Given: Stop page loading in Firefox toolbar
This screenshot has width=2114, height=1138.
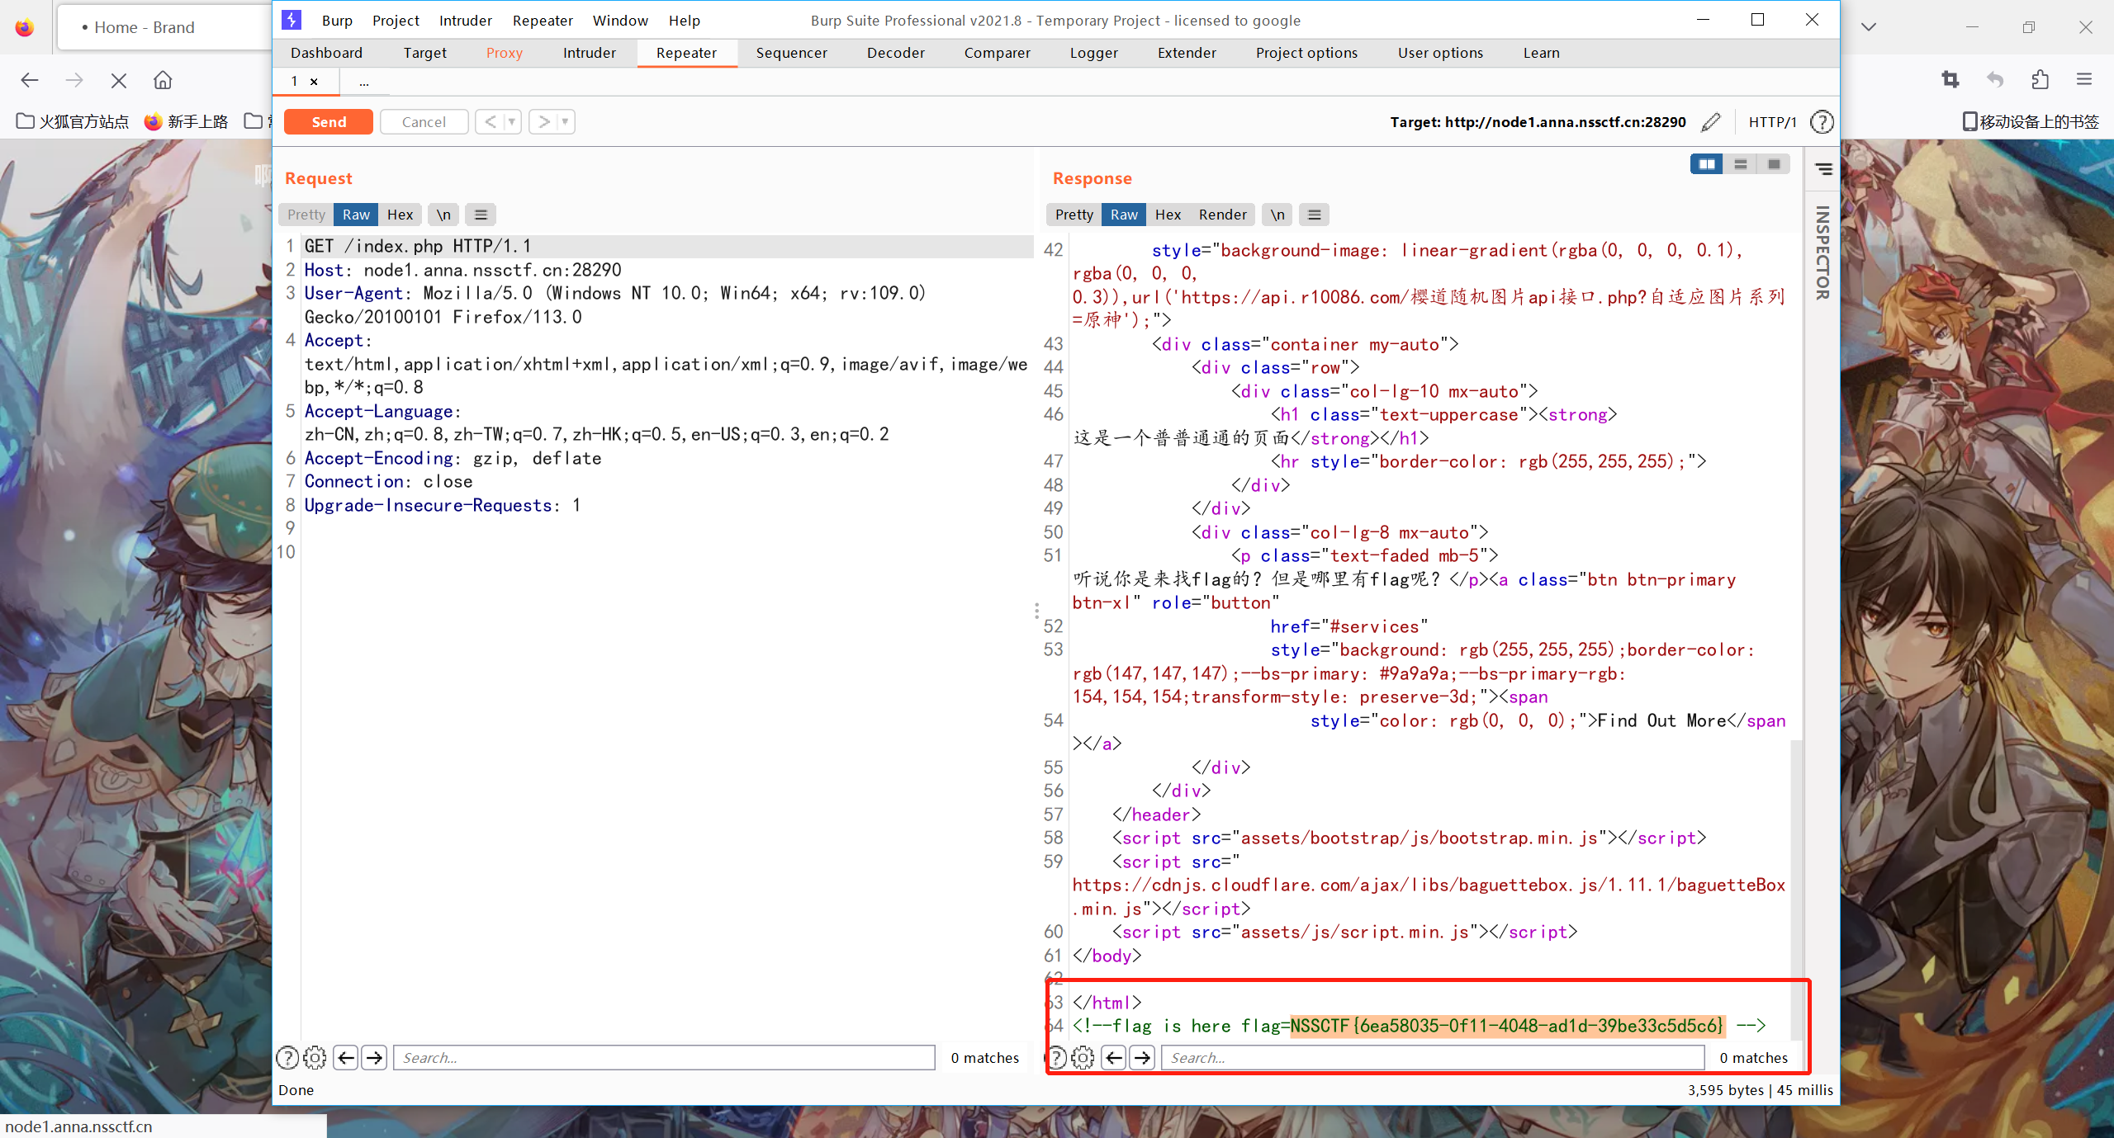Looking at the screenshot, I should [x=119, y=80].
